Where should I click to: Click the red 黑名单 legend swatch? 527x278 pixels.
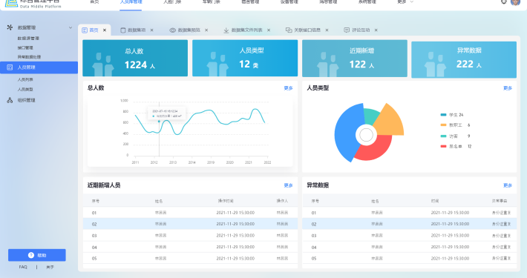click(443, 146)
